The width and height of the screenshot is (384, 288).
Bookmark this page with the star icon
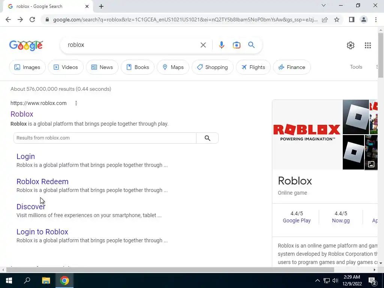point(337,19)
